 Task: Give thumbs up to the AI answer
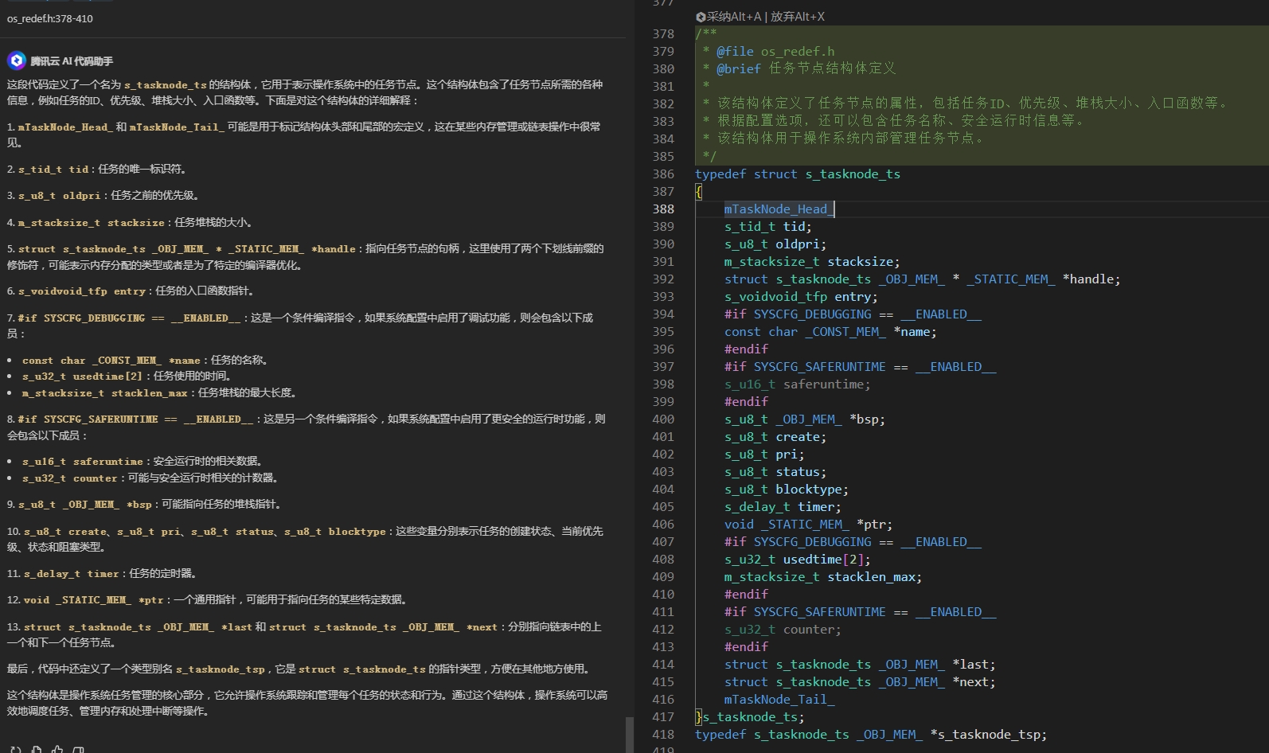pyautogui.click(x=57, y=750)
